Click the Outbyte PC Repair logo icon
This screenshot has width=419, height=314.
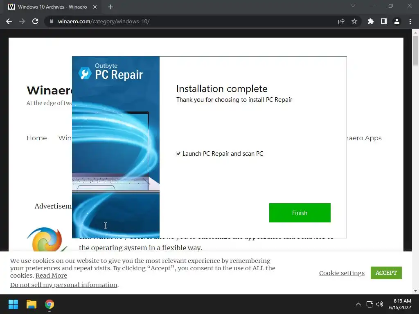click(85, 73)
